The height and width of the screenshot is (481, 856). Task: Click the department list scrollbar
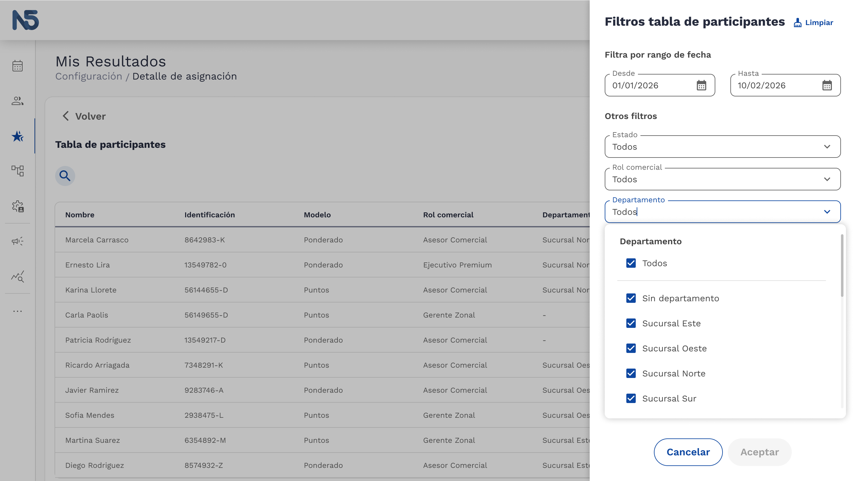842,266
